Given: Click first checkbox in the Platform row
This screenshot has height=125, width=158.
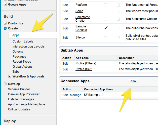Looking at the screenshot, I should tap(105, 5).
